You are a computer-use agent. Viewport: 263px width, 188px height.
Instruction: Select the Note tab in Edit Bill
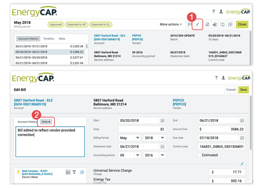[x=46, y=122]
